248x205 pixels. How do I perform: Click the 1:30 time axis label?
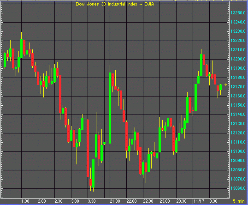click(25, 201)
